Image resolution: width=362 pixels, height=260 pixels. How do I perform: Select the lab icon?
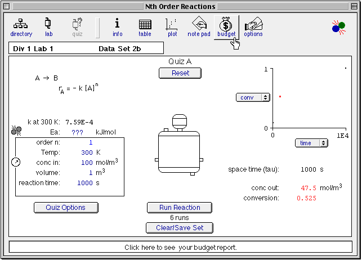click(x=48, y=26)
